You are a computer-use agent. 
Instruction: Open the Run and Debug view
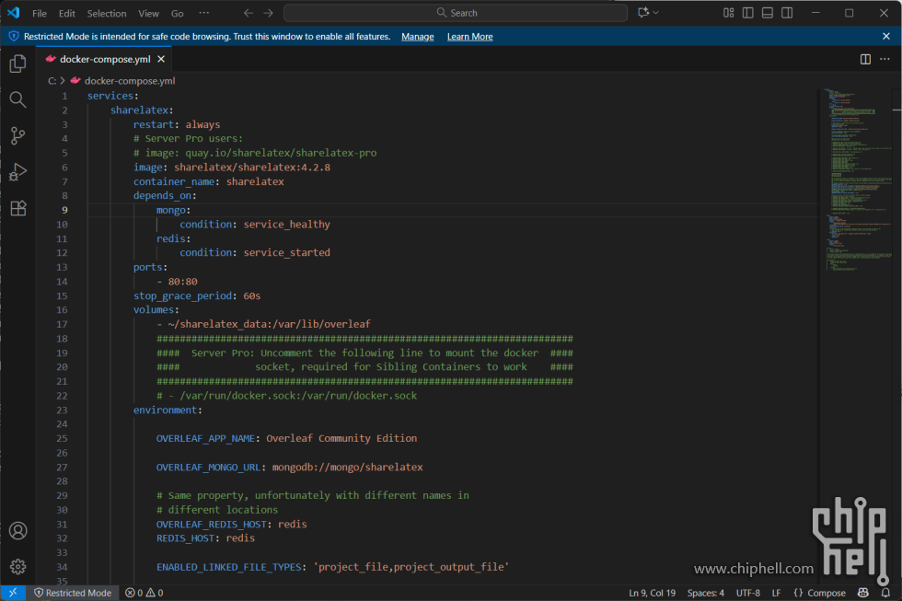[x=17, y=172]
